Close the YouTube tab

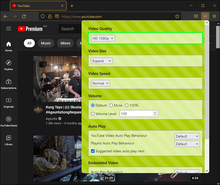click(62, 6)
